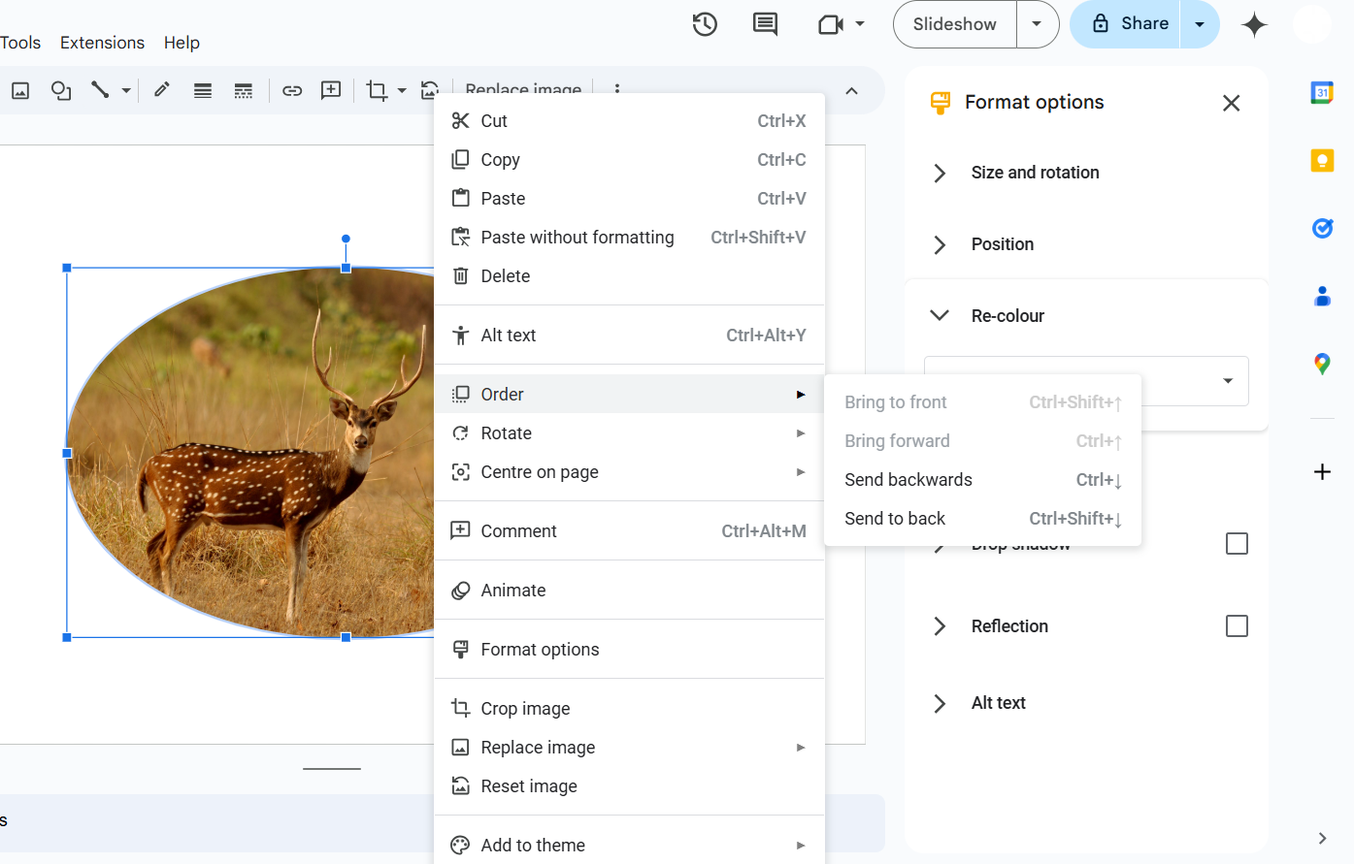Expand the Size and rotation section
Viewport: 1354px width, 864px height.
(1035, 173)
